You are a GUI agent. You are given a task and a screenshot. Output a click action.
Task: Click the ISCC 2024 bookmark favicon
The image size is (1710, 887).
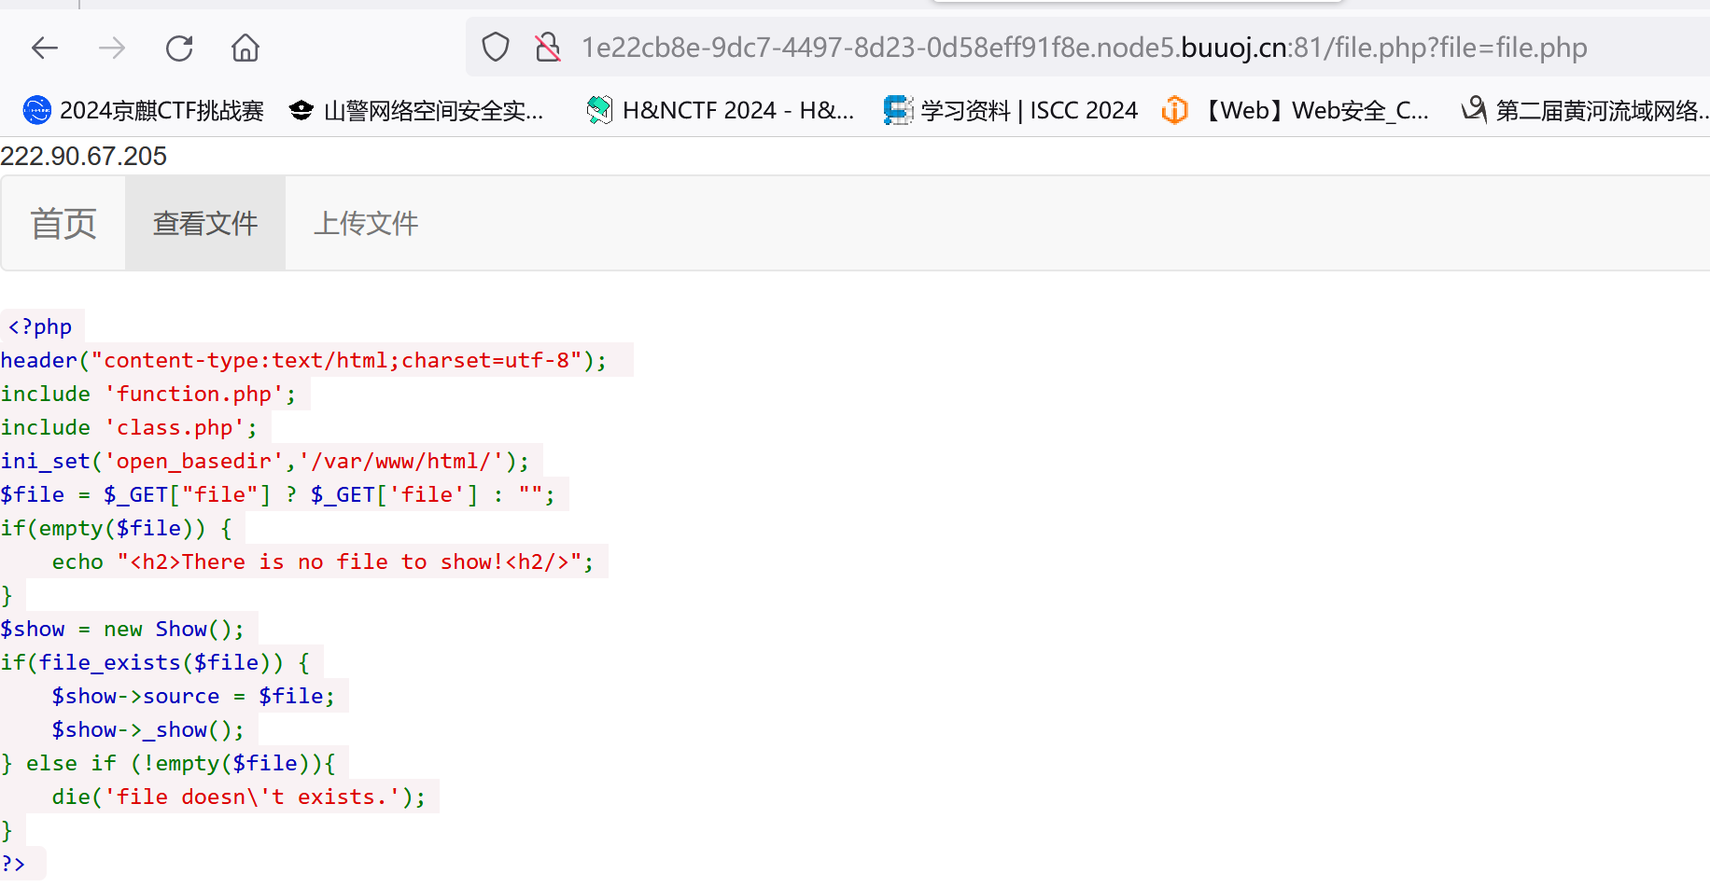coord(898,110)
